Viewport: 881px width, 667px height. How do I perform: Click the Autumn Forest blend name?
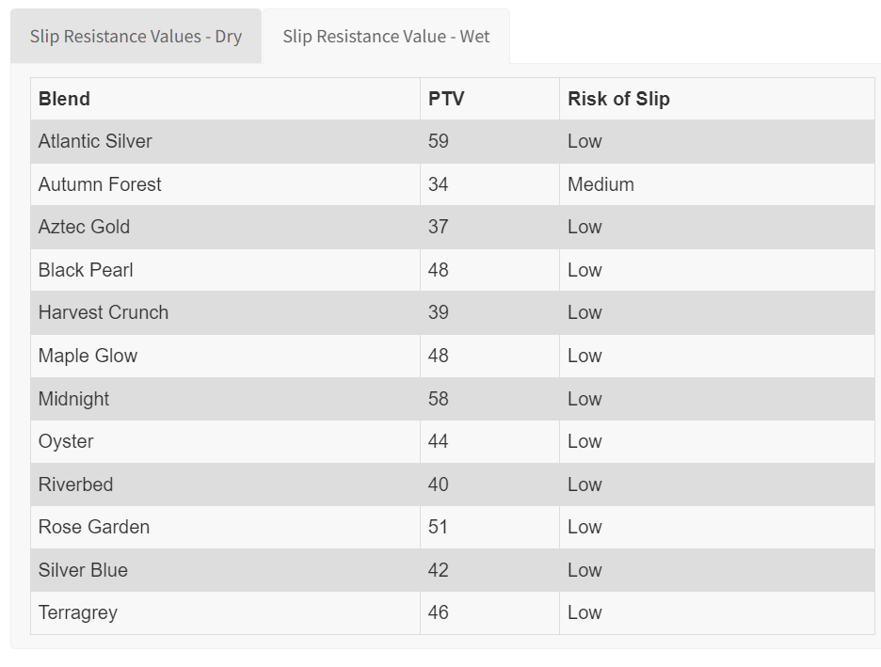(x=100, y=184)
